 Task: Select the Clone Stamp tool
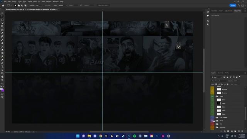[2, 43]
